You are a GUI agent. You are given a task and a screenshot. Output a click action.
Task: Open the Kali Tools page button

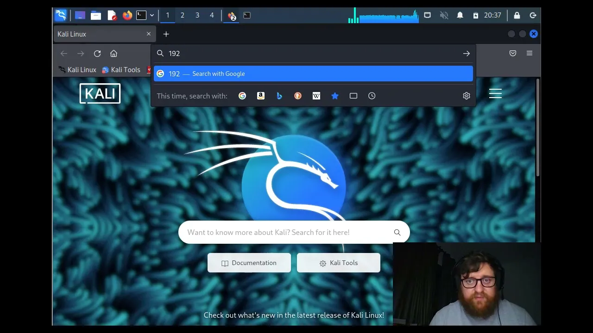pos(339,263)
